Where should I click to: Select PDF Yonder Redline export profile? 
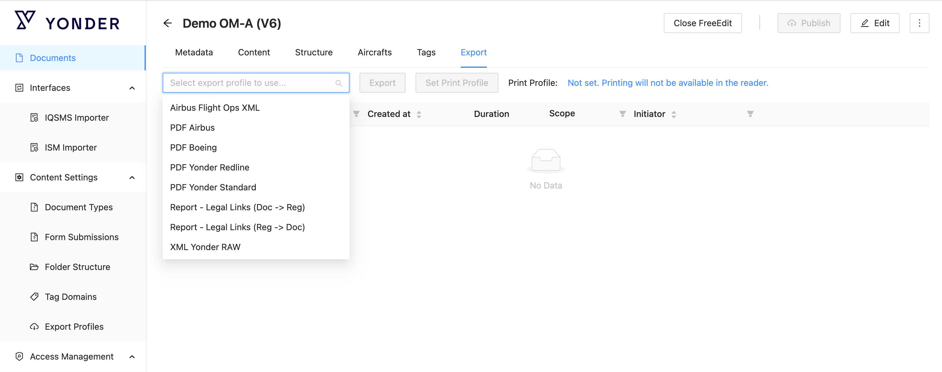click(210, 168)
